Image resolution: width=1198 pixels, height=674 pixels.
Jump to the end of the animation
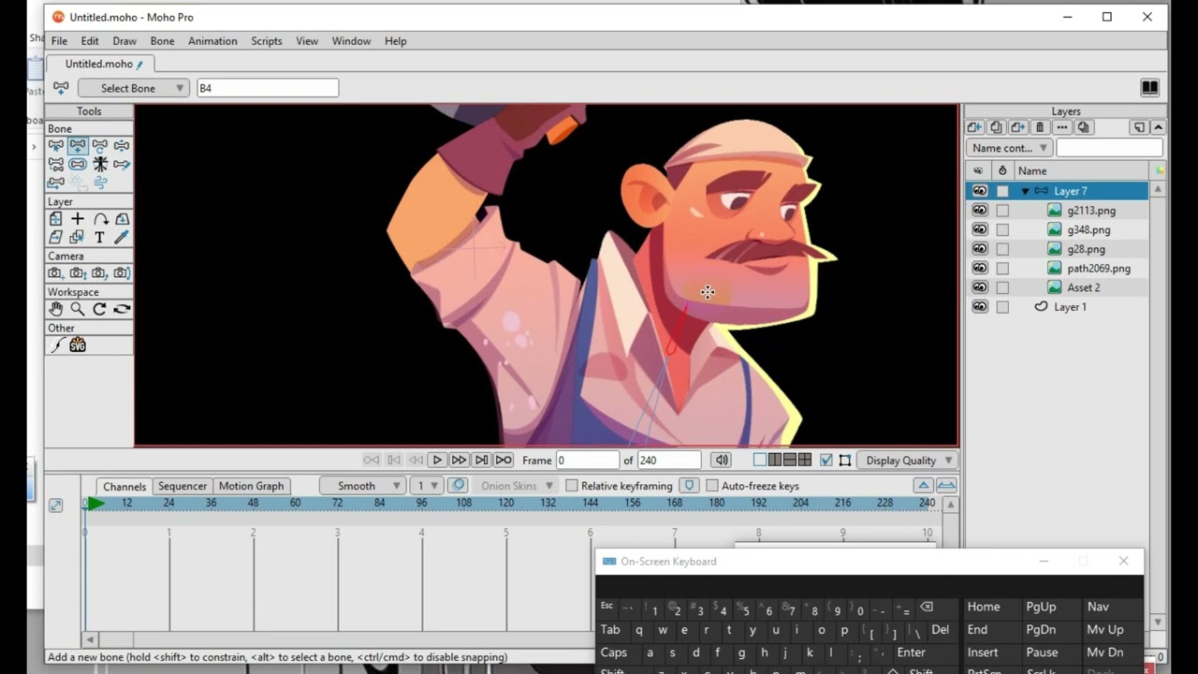pyautogui.click(x=504, y=461)
